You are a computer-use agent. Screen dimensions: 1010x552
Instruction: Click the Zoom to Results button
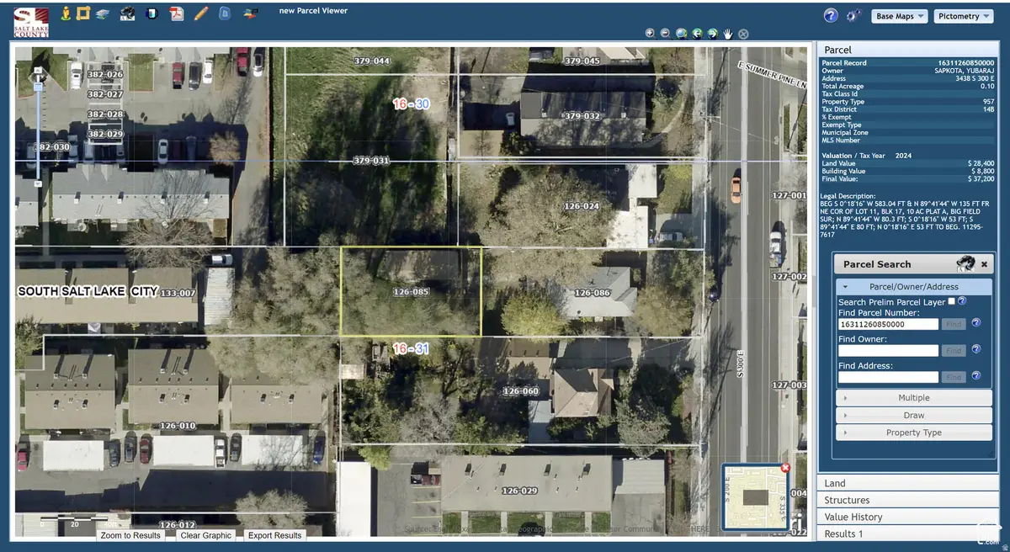(130, 534)
